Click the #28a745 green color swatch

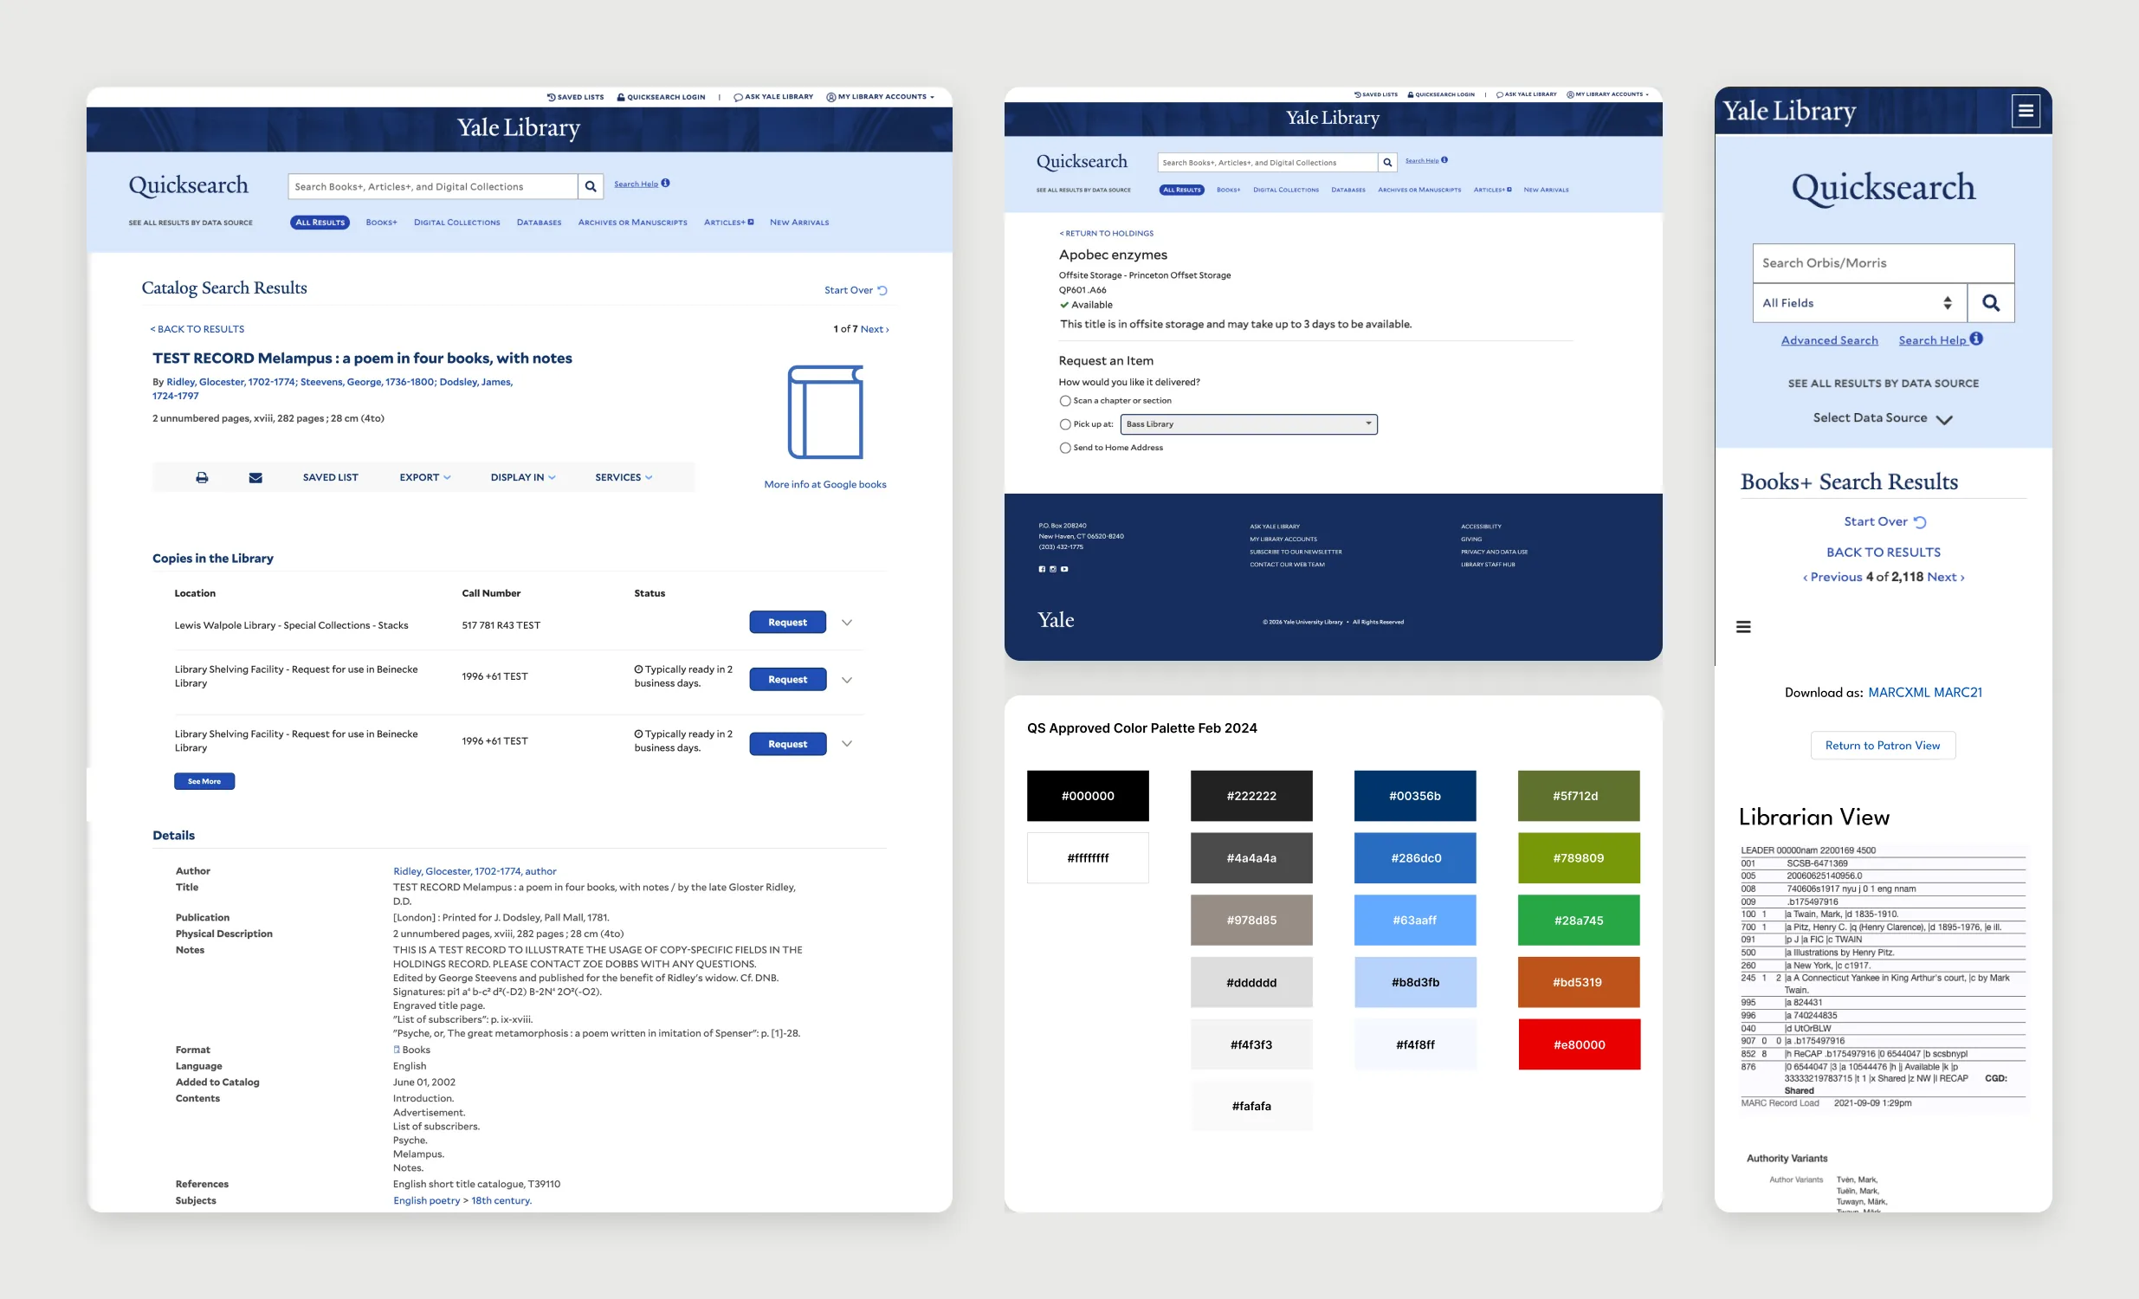point(1579,921)
